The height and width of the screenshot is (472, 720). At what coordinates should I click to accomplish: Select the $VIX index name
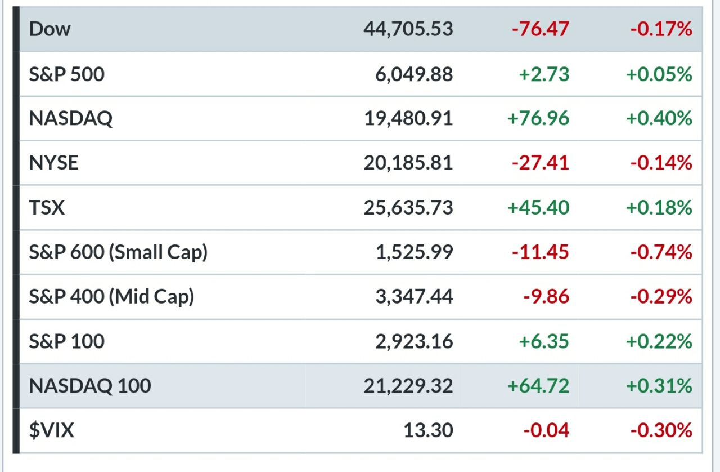click(x=51, y=430)
